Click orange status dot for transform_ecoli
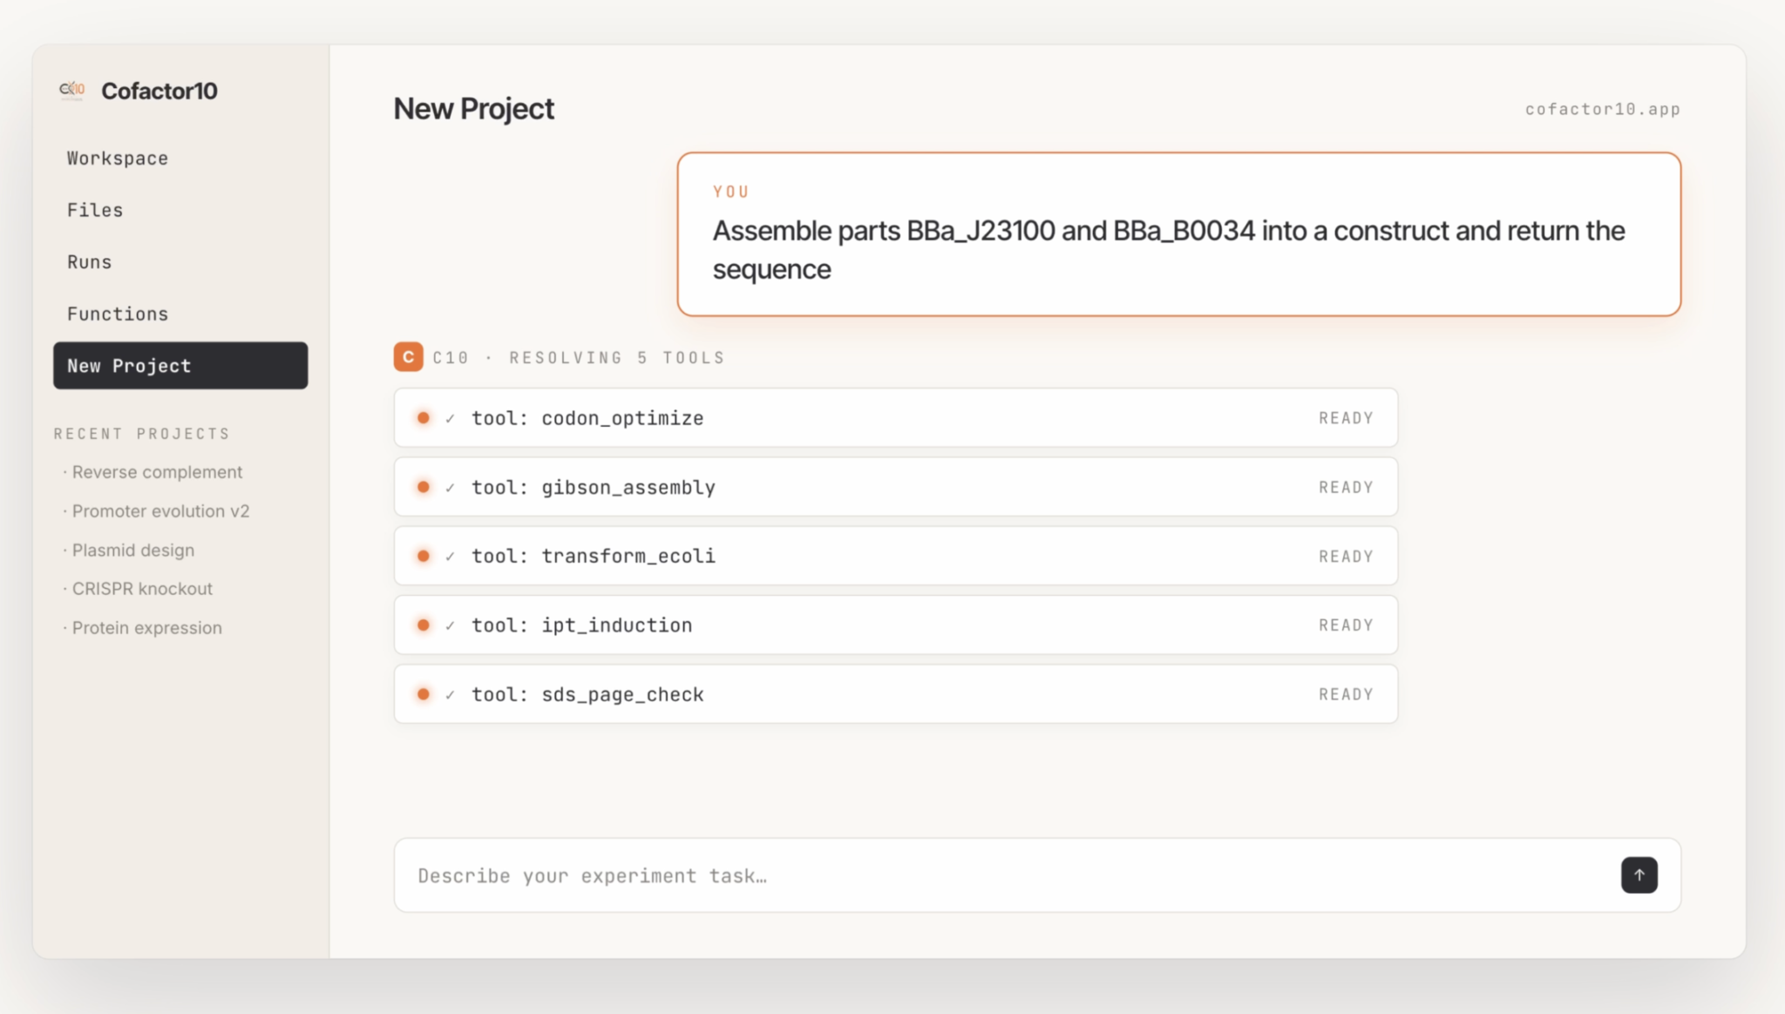1785x1014 pixels. pos(423,556)
